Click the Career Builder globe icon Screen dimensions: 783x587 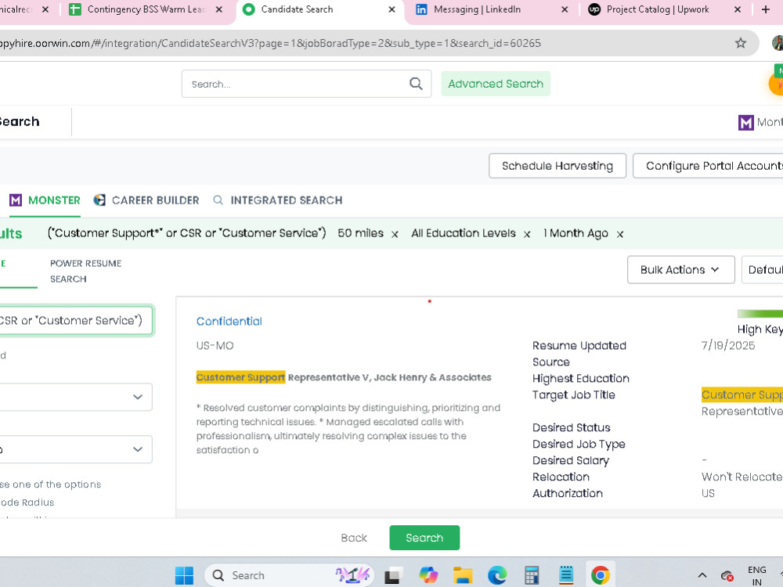coord(99,200)
